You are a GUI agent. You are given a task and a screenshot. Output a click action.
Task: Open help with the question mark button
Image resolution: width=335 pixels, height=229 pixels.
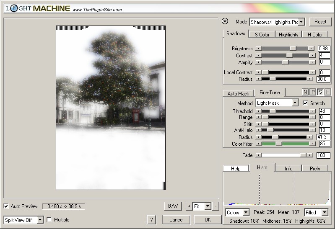152,220
